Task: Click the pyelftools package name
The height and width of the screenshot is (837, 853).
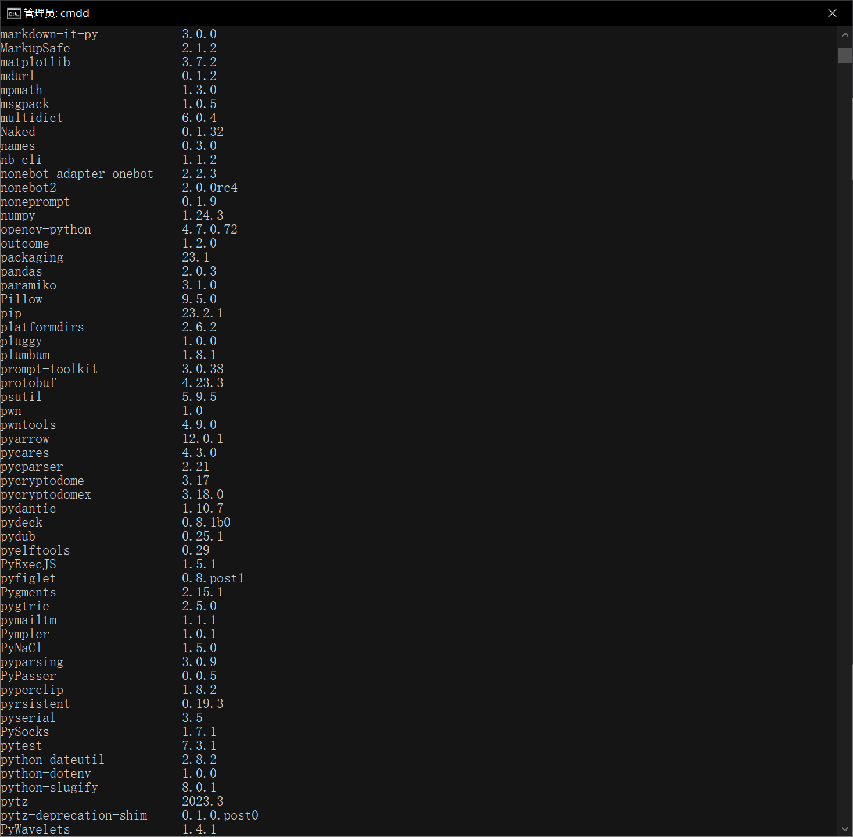Action: (x=35, y=550)
